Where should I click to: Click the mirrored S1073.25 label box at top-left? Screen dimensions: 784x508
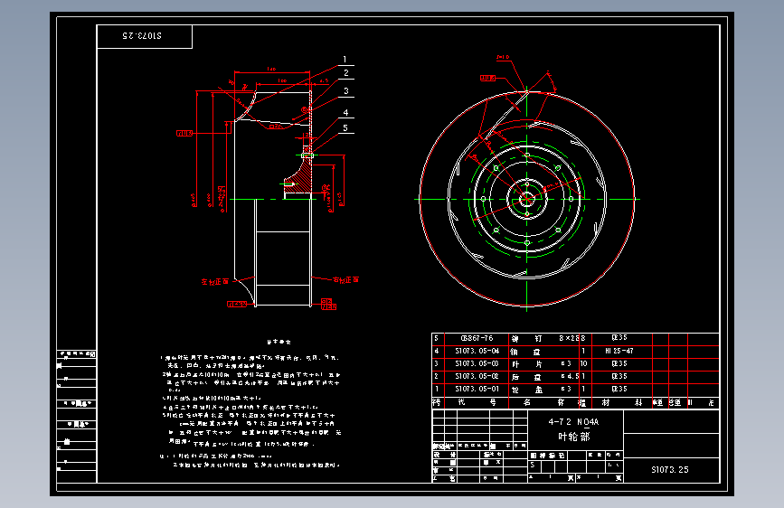[144, 36]
